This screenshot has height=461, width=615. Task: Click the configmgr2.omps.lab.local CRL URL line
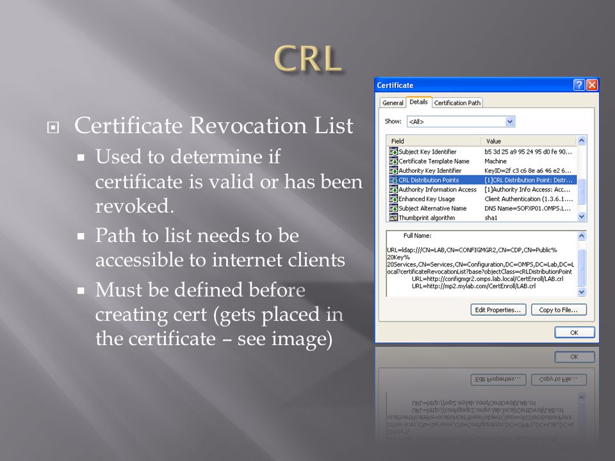coord(488,279)
